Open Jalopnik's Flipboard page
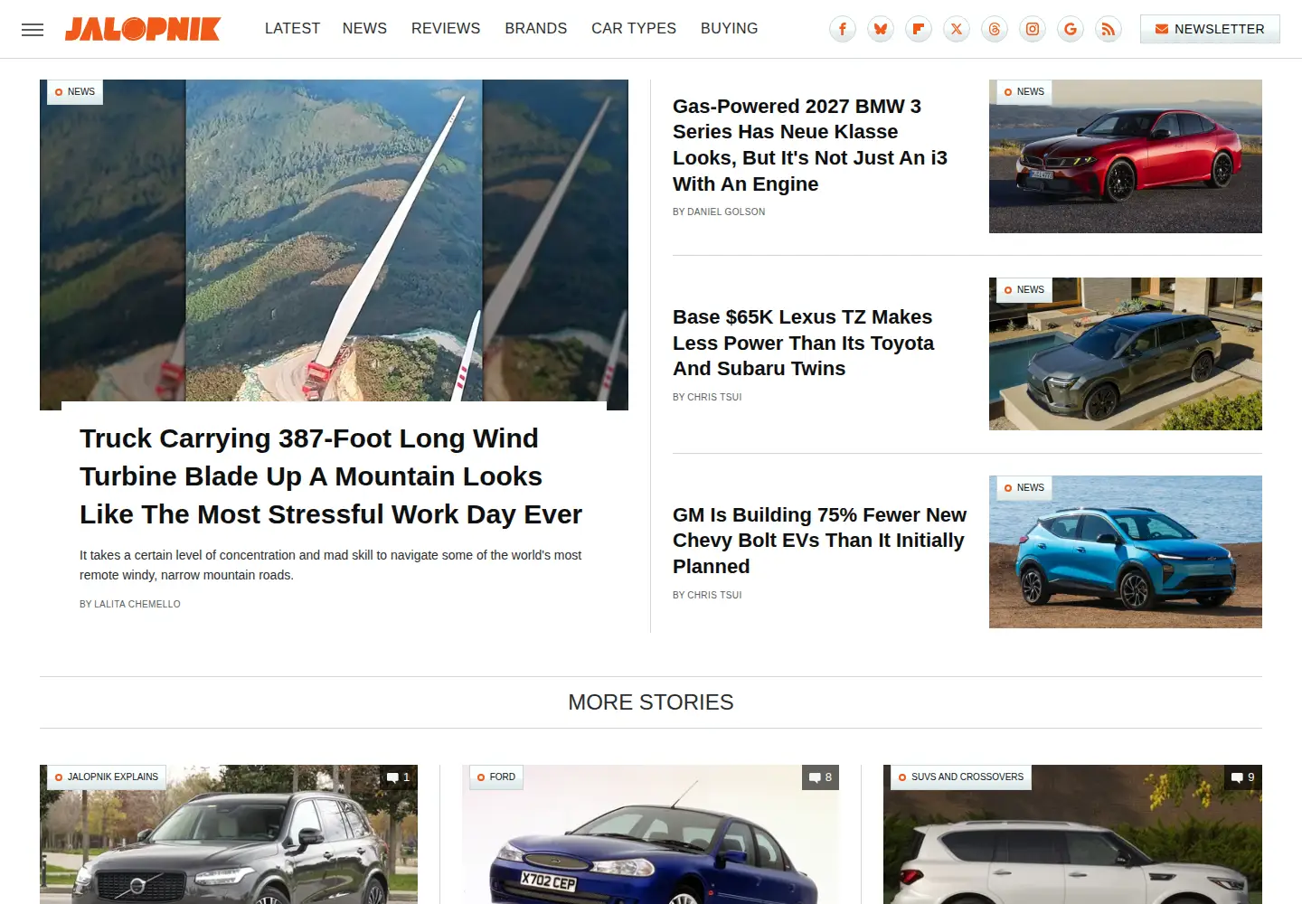 (919, 29)
